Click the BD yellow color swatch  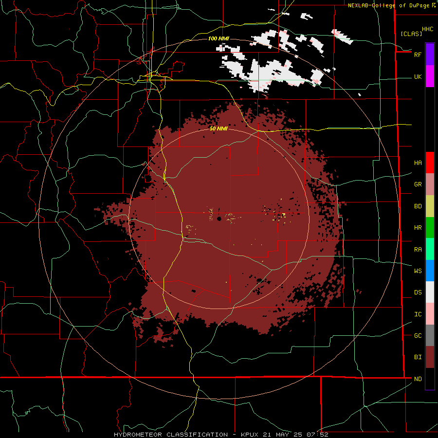tap(430, 206)
